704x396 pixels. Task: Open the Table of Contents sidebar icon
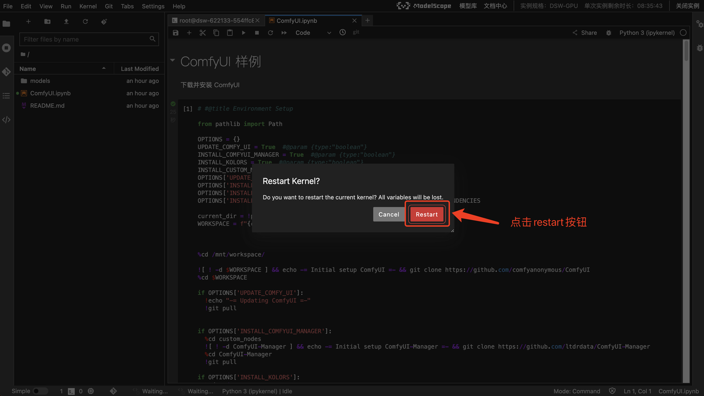7,96
